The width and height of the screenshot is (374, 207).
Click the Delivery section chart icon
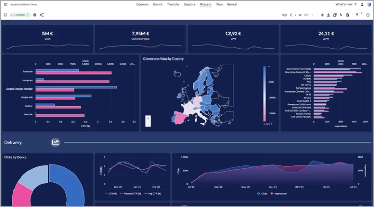click(x=55, y=142)
